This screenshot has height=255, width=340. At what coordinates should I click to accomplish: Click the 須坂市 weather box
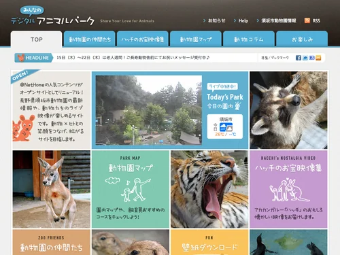click(x=225, y=126)
